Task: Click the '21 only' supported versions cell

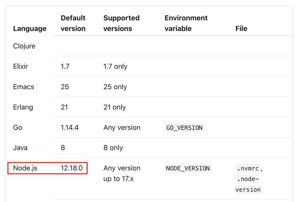Action: [114, 107]
